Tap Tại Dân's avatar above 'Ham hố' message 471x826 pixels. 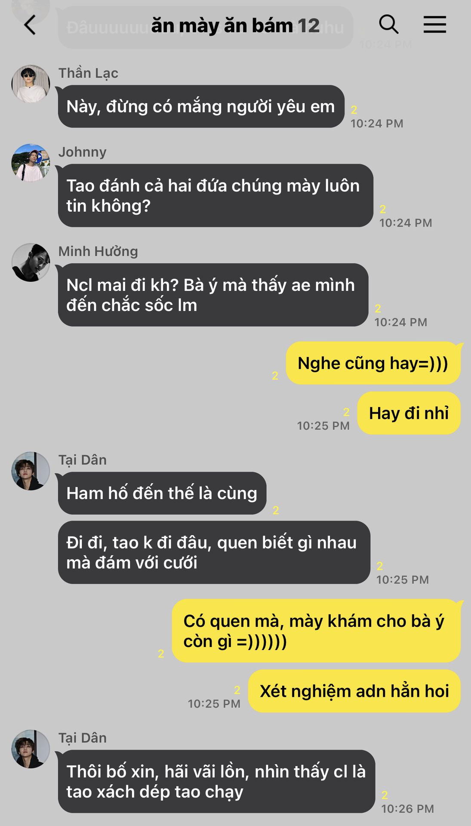(31, 471)
